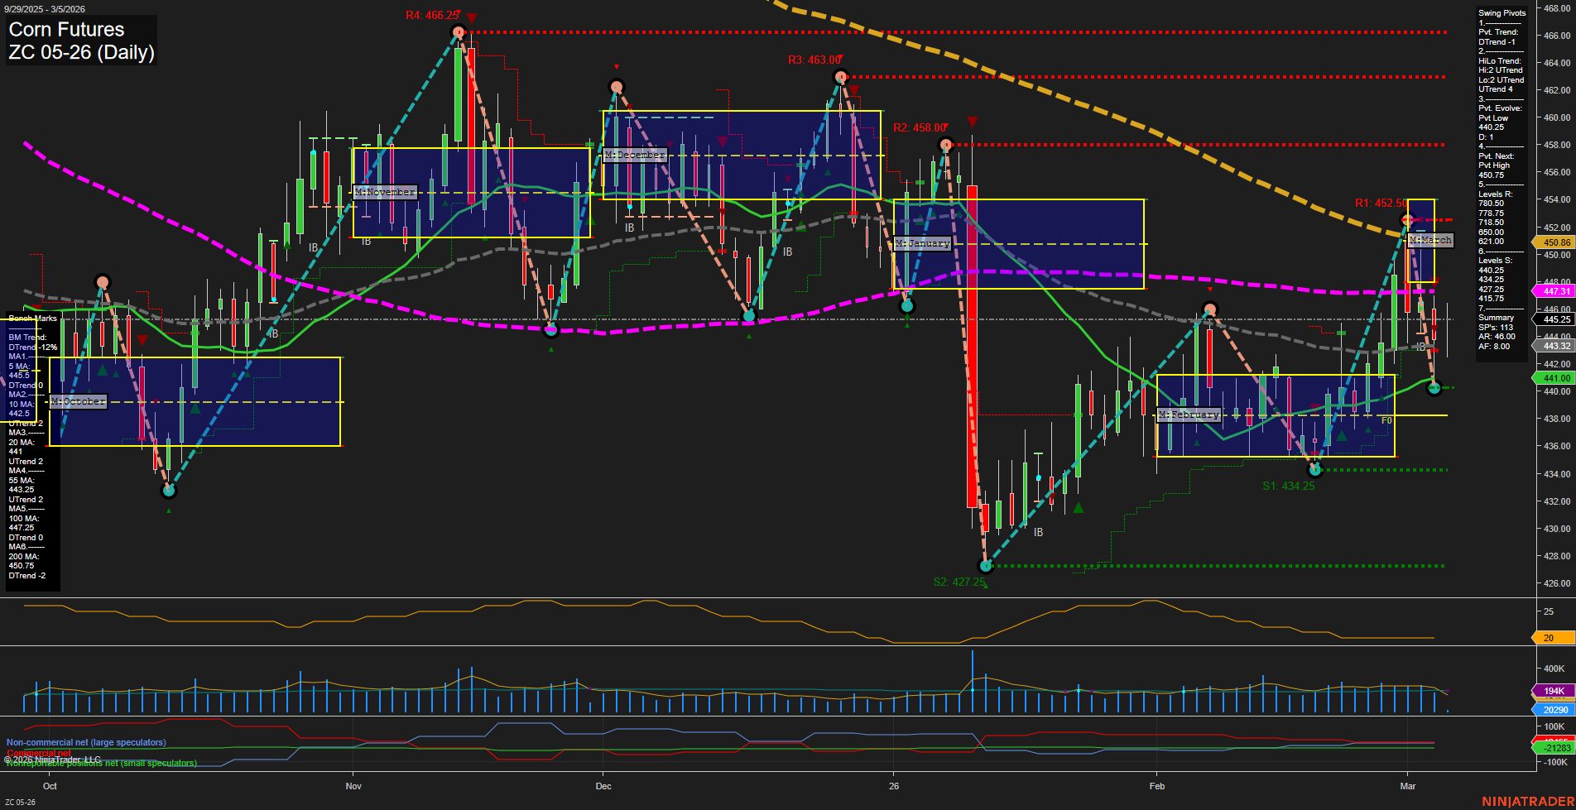Click the green 441.00 price axis marker
This screenshot has width=1576, height=810.
point(1554,377)
